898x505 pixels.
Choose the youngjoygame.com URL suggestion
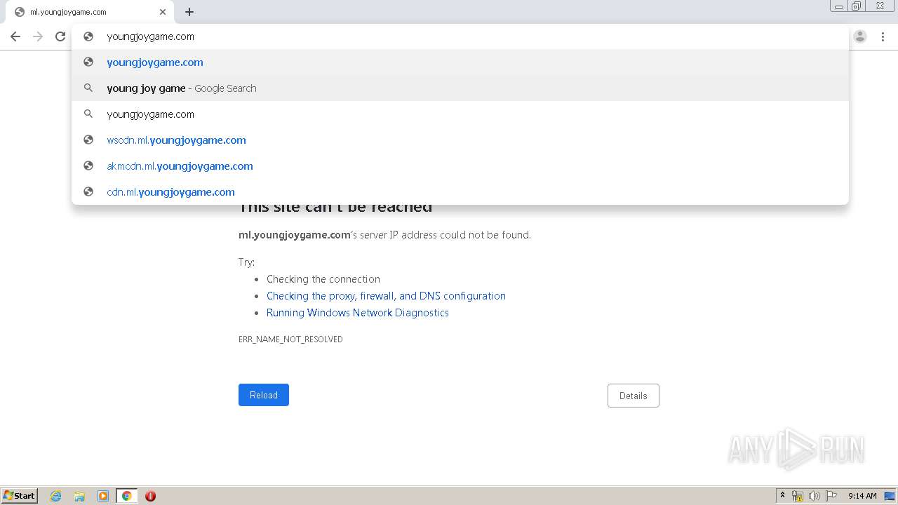pyautogui.click(x=460, y=62)
